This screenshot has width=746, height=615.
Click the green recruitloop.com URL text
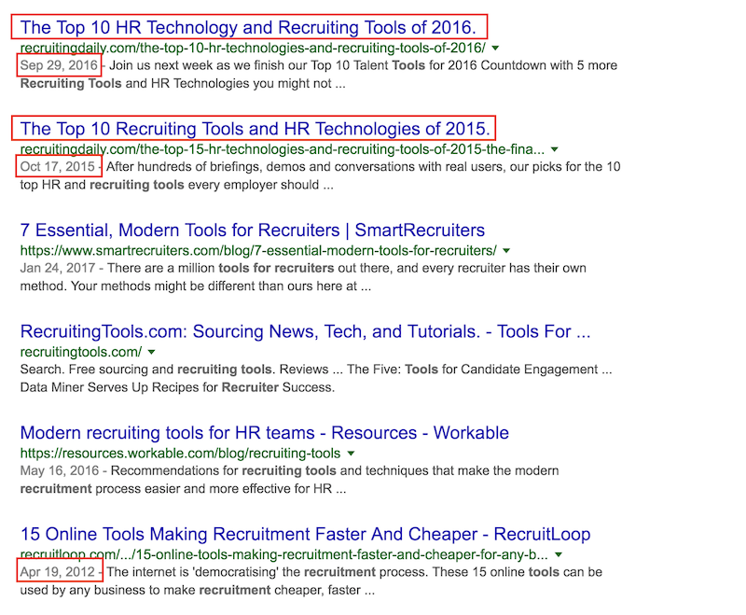coord(284,555)
